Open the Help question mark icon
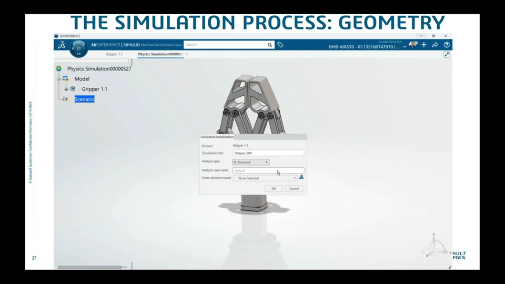The width and height of the screenshot is (505, 284). pos(447,45)
